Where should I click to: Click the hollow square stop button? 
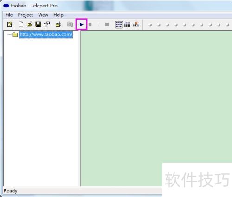pyautogui.click(x=98, y=25)
